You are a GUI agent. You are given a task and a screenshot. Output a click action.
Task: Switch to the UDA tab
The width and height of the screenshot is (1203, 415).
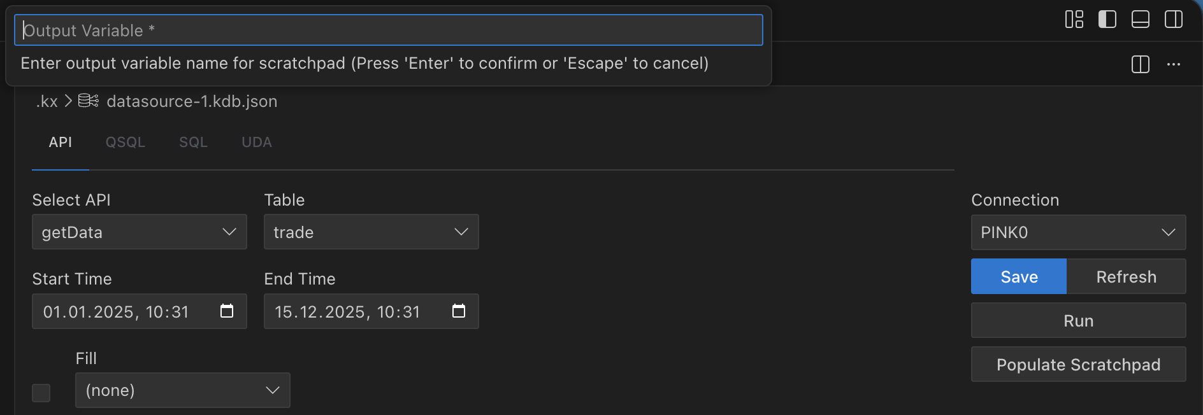tap(256, 142)
